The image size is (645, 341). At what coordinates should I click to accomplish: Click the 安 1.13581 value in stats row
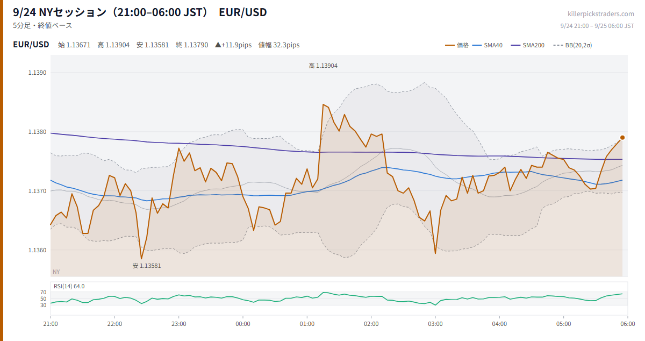point(153,45)
